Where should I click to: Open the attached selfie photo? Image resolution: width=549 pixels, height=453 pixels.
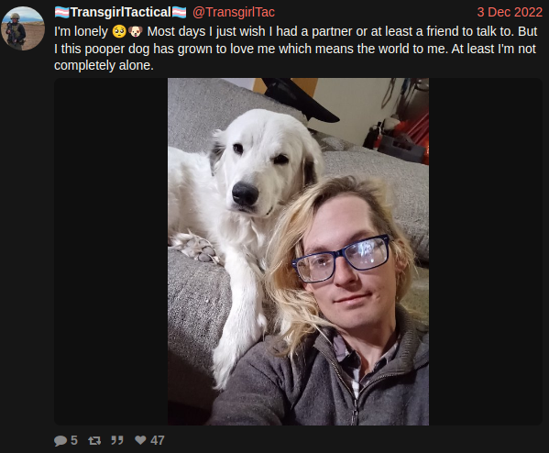point(298,251)
